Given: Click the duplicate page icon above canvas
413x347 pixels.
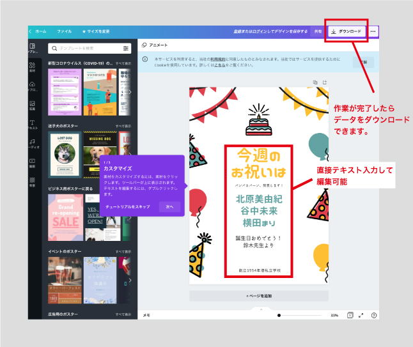Looking at the screenshot, I should 315,82.
